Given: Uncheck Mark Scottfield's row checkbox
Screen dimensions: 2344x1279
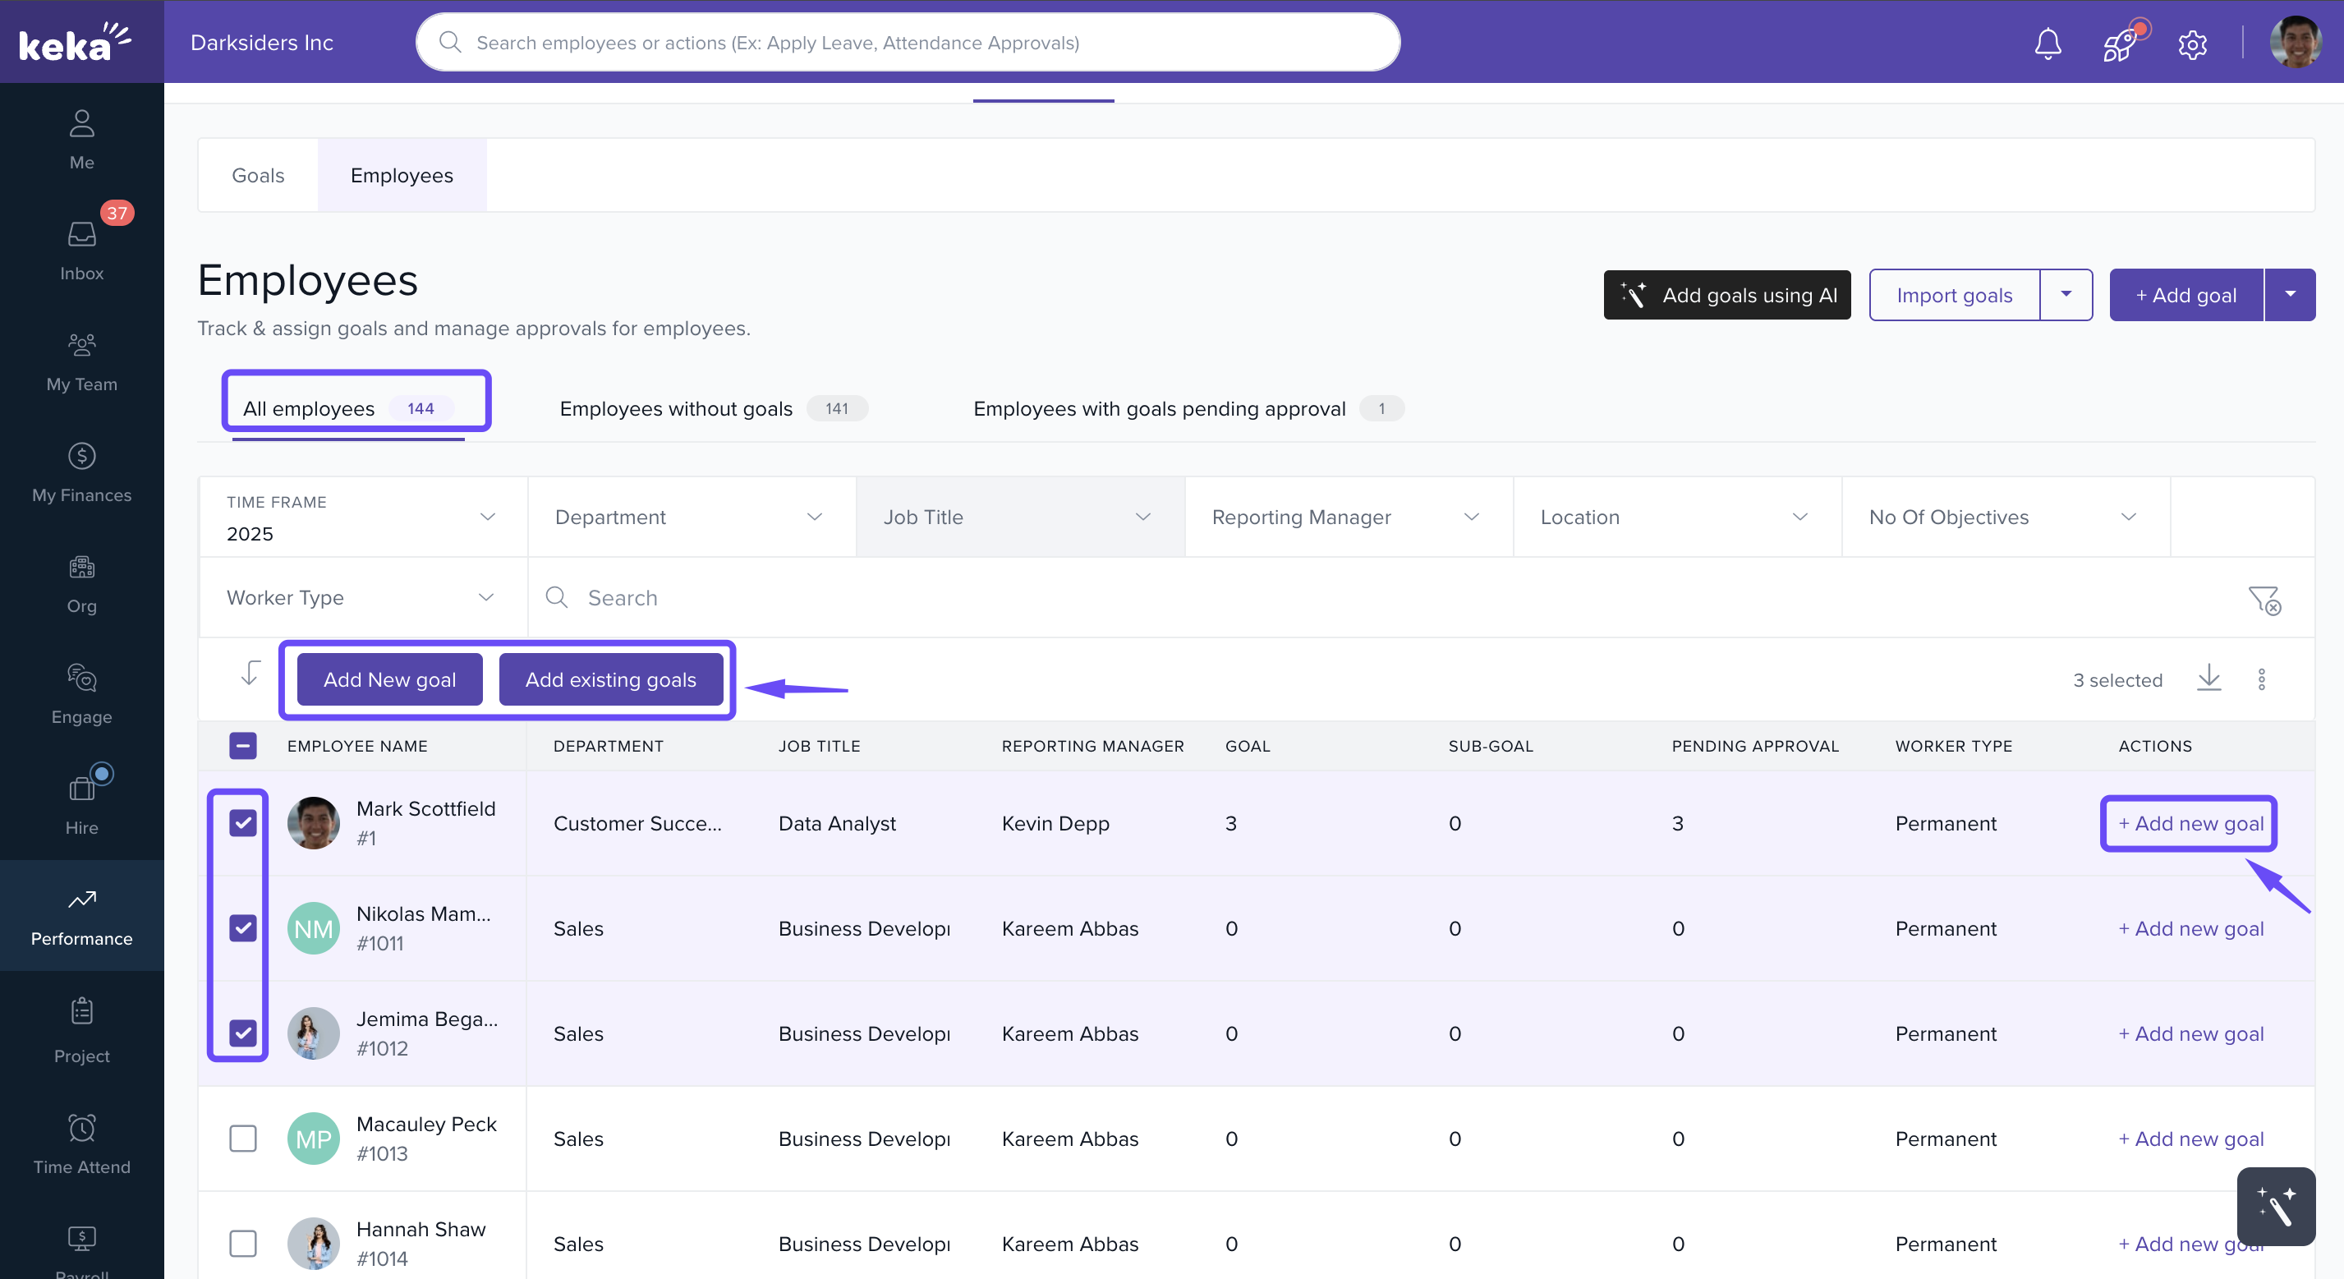Looking at the screenshot, I should pos(243,823).
